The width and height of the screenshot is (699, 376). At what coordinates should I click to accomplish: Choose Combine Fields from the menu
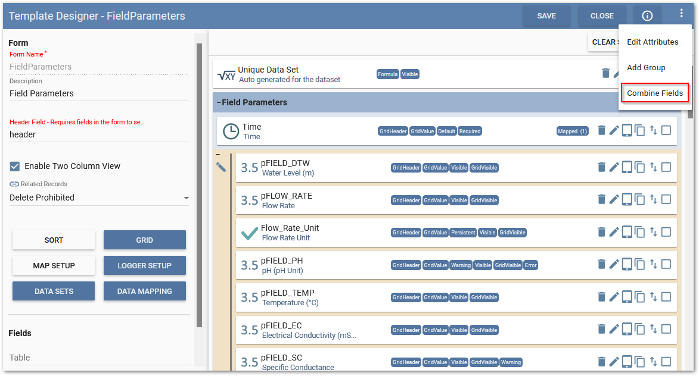(x=654, y=93)
